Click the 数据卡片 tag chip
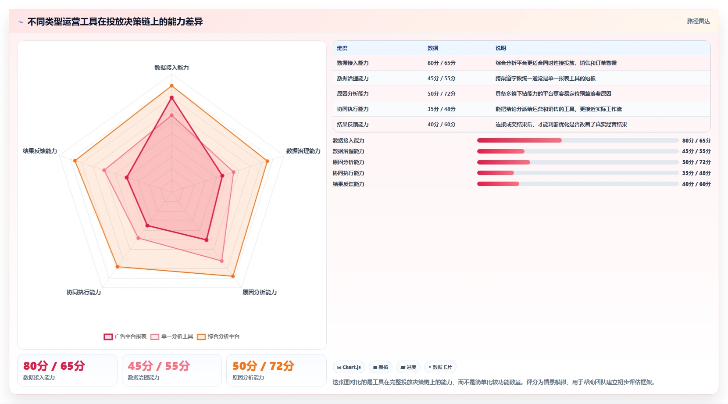The image size is (728, 404). point(440,367)
